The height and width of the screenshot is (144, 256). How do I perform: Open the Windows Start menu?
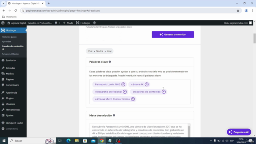click(x=4, y=140)
